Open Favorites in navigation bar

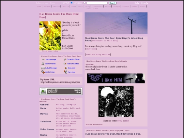click(97, 6)
